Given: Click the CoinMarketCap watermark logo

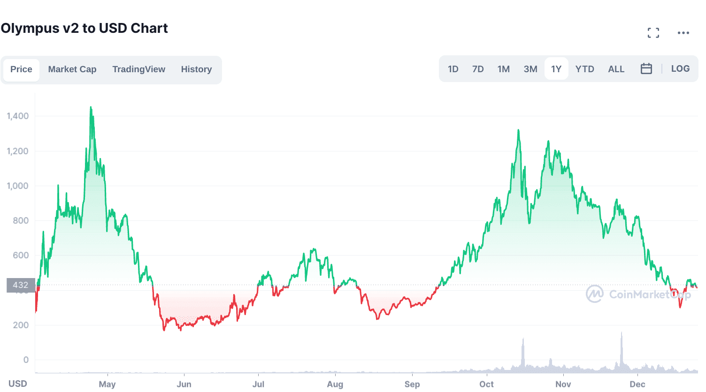Looking at the screenshot, I should 638,294.
